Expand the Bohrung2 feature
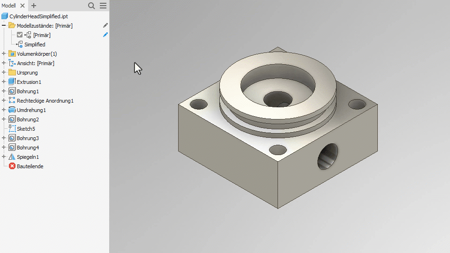Viewport: 450px width, 253px height. pos(4,119)
